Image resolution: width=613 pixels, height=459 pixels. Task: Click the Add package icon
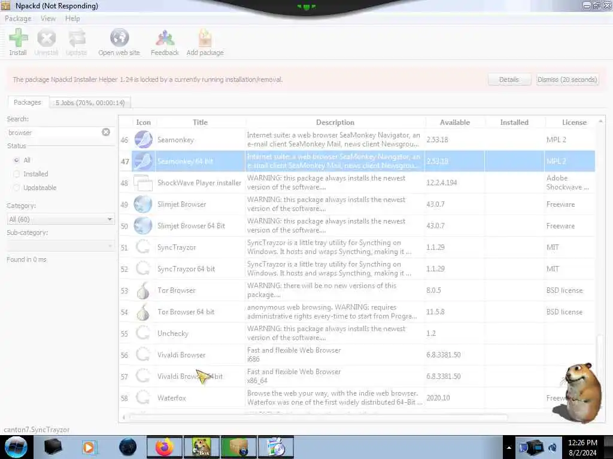pos(205,38)
